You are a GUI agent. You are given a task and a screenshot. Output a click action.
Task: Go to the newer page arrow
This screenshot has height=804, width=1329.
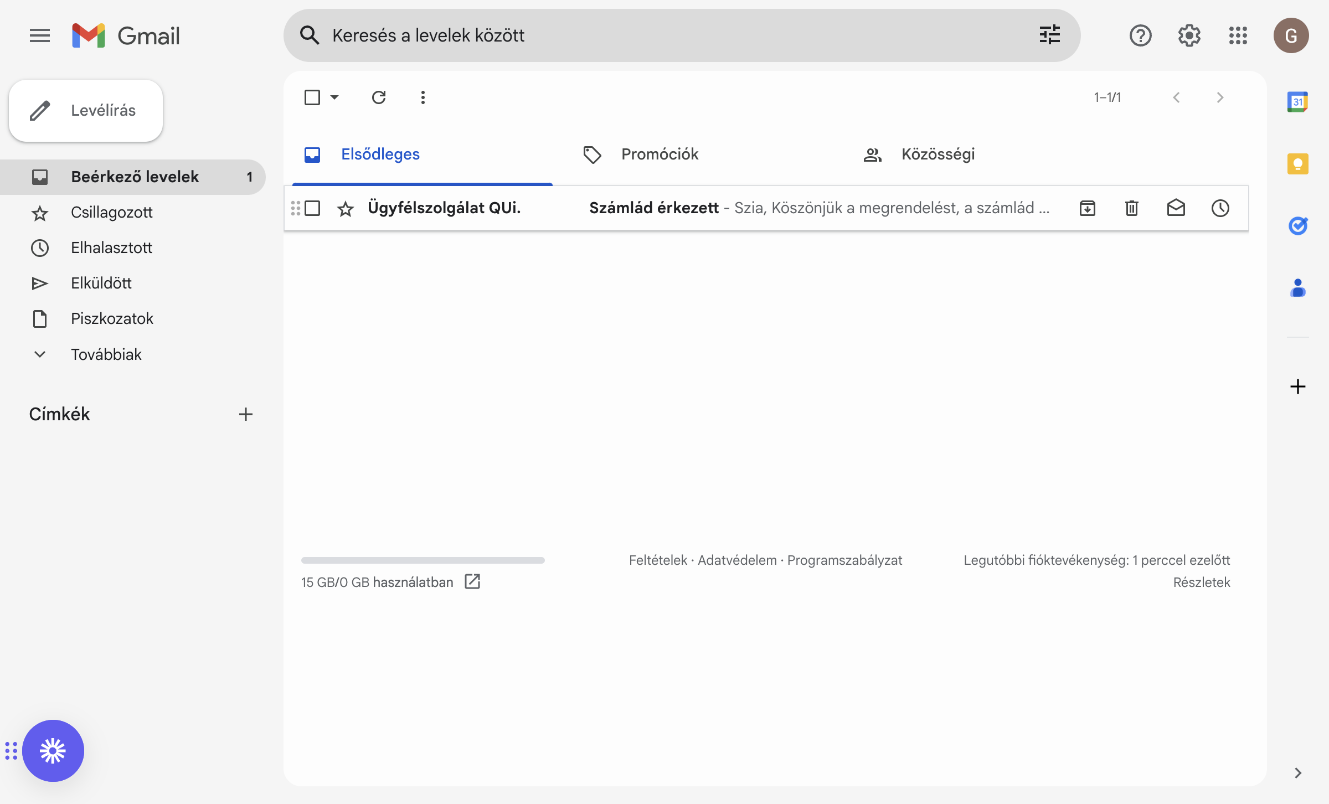1176,97
